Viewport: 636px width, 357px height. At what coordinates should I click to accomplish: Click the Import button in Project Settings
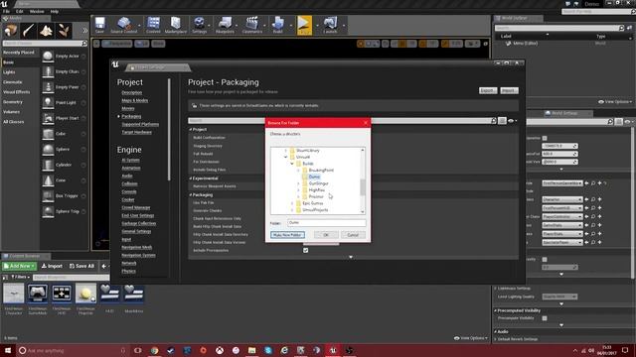(x=509, y=90)
